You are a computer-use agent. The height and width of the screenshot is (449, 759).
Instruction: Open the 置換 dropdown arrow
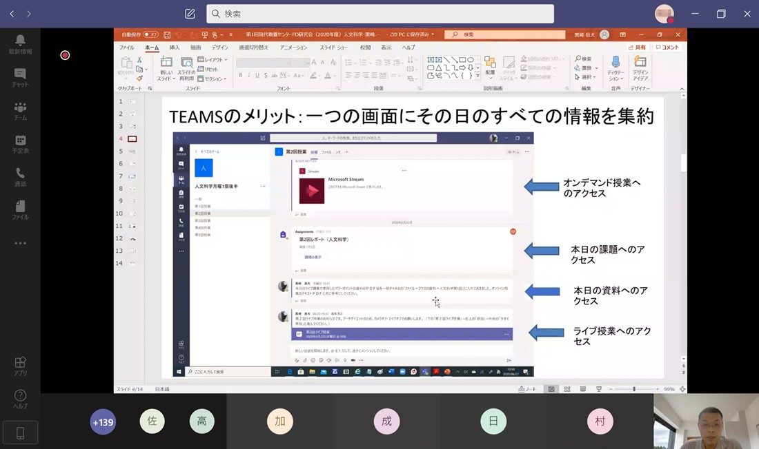click(596, 68)
